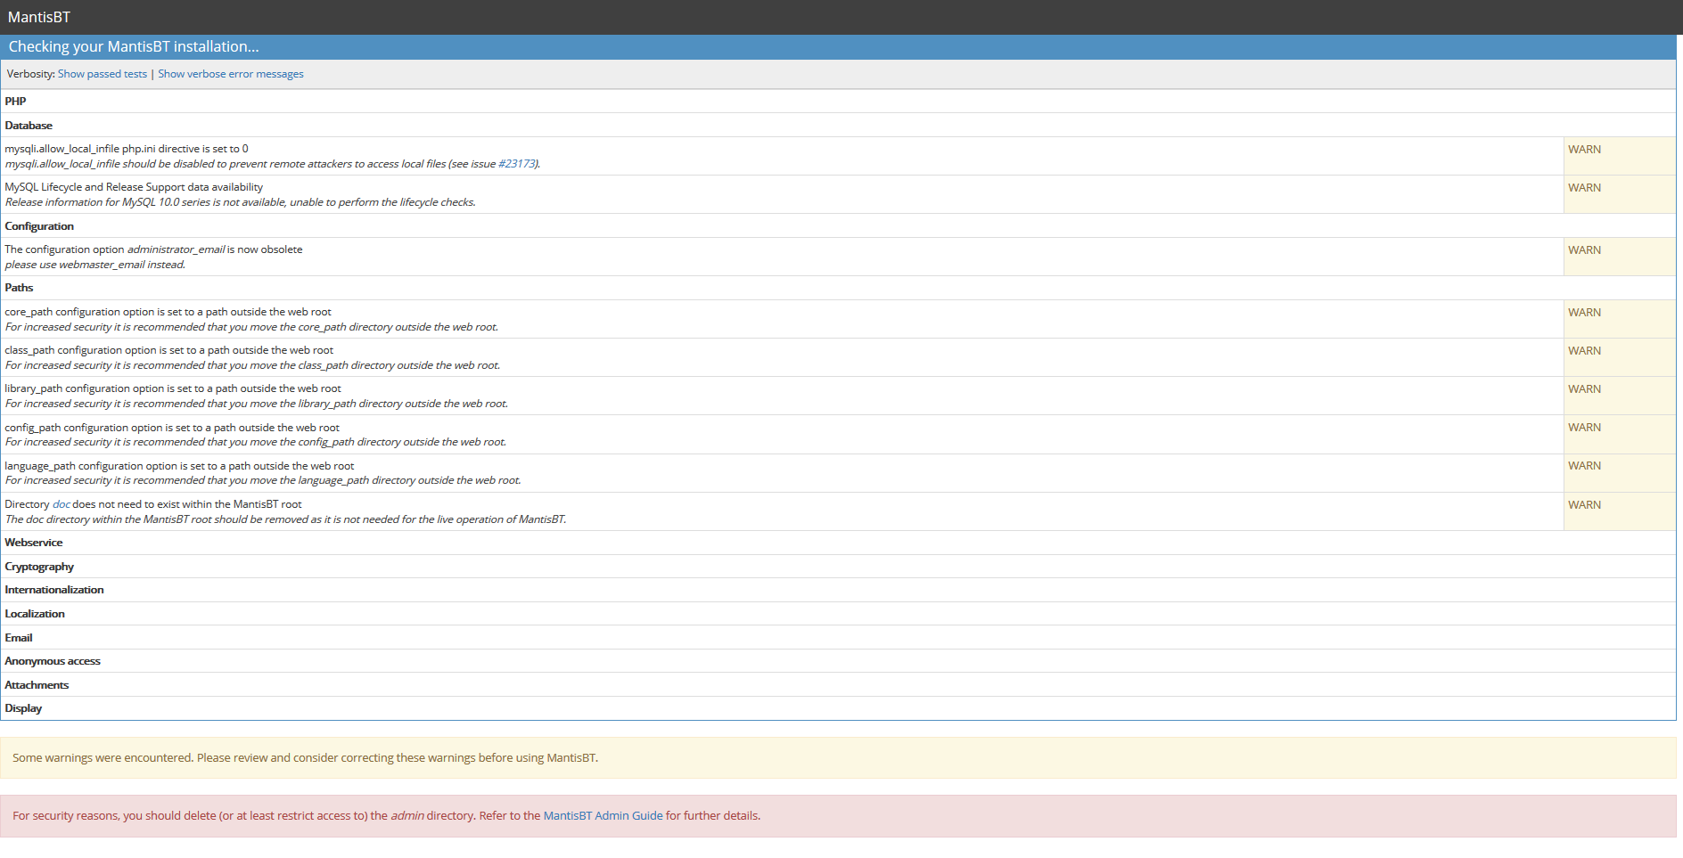Image resolution: width=1683 pixels, height=858 pixels.
Task: Click the yellow warnings encountered banner
Action: click(x=838, y=757)
